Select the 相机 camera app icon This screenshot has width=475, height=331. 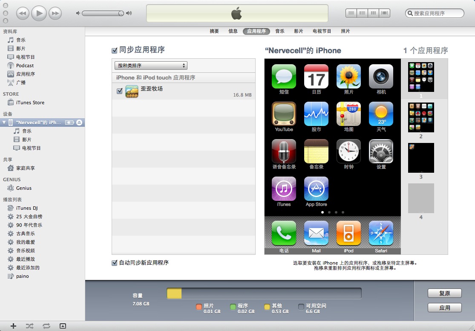[381, 76]
